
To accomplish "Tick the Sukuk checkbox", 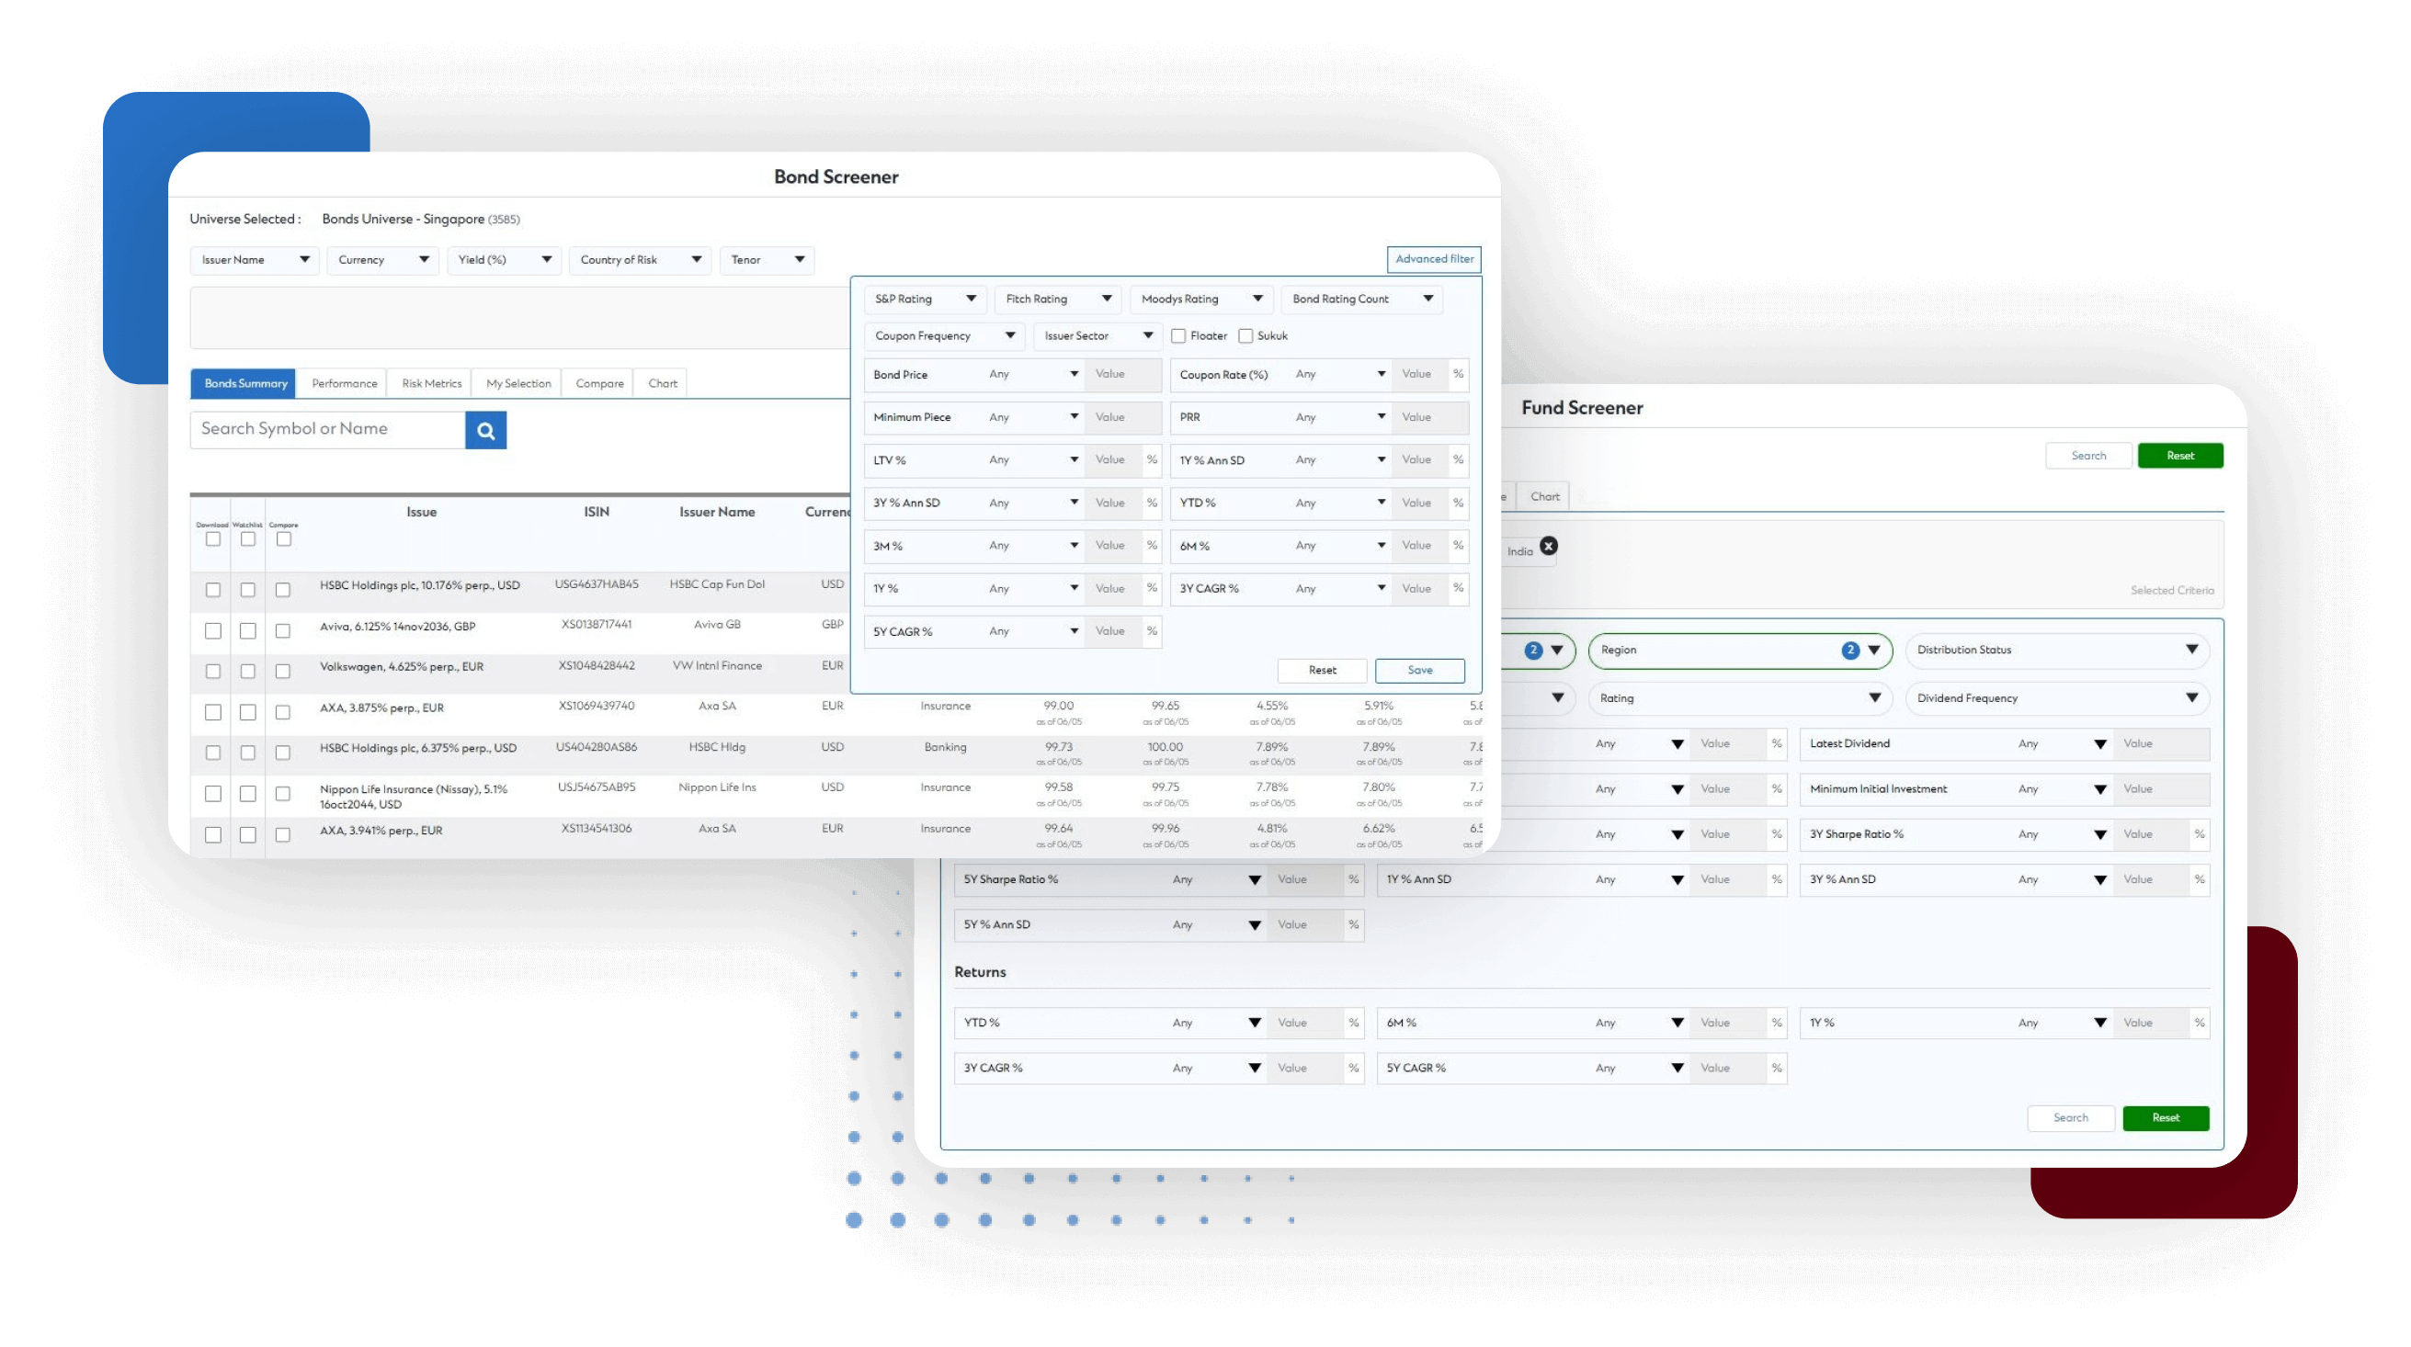I will [1245, 335].
